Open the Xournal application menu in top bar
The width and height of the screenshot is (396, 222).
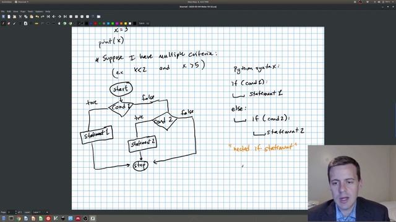click(22, 2)
